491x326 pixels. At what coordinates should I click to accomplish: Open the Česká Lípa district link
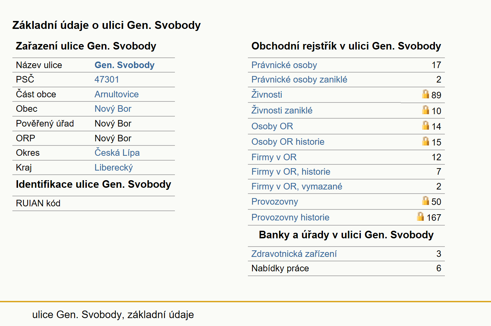(x=117, y=153)
